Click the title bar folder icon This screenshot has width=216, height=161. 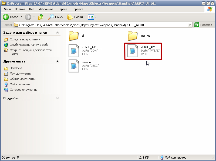(4, 3)
